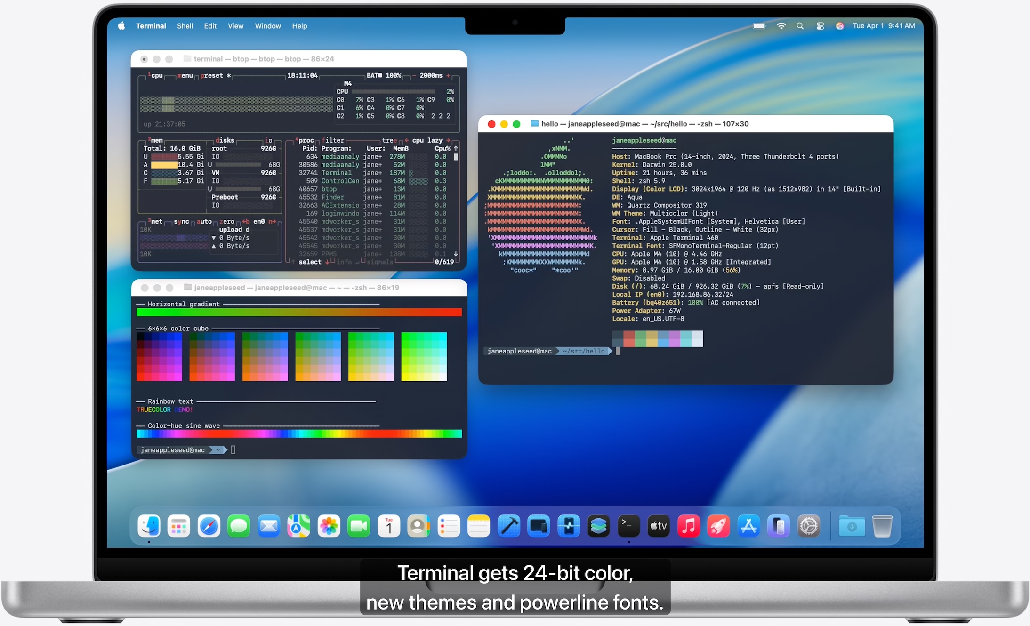This screenshot has width=1030, height=626.
Task: Click the red swatch in neofetch palette
Action: click(x=629, y=339)
